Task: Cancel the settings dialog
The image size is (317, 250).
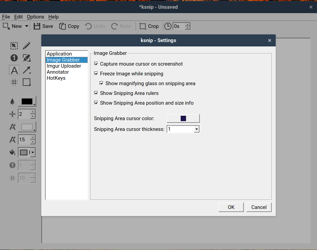Action: click(259, 207)
